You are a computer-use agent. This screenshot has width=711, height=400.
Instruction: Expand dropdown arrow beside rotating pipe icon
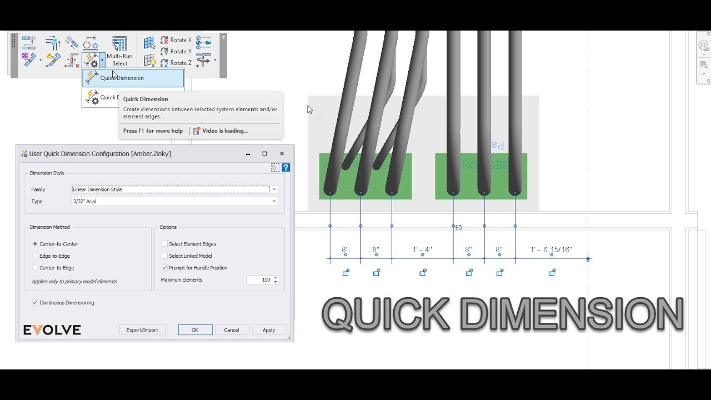[x=215, y=59]
